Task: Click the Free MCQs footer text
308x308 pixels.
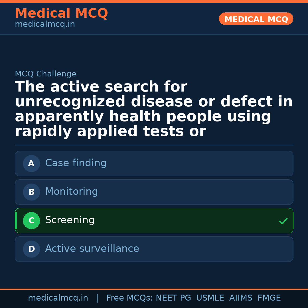Action: [129, 298]
